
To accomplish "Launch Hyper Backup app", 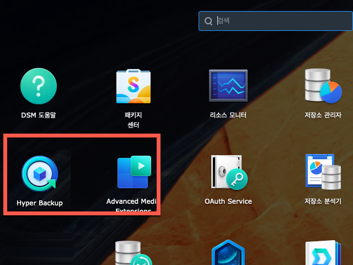I will pyautogui.click(x=40, y=173).
